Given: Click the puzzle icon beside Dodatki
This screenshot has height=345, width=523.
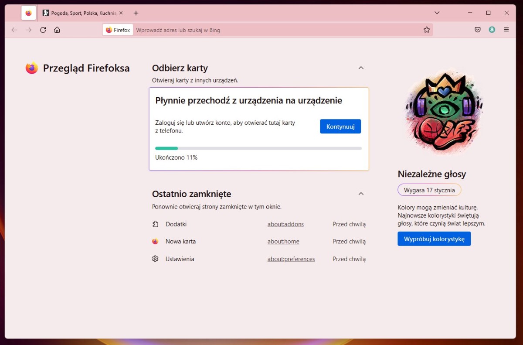Looking at the screenshot, I should pyautogui.click(x=155, y=224).
